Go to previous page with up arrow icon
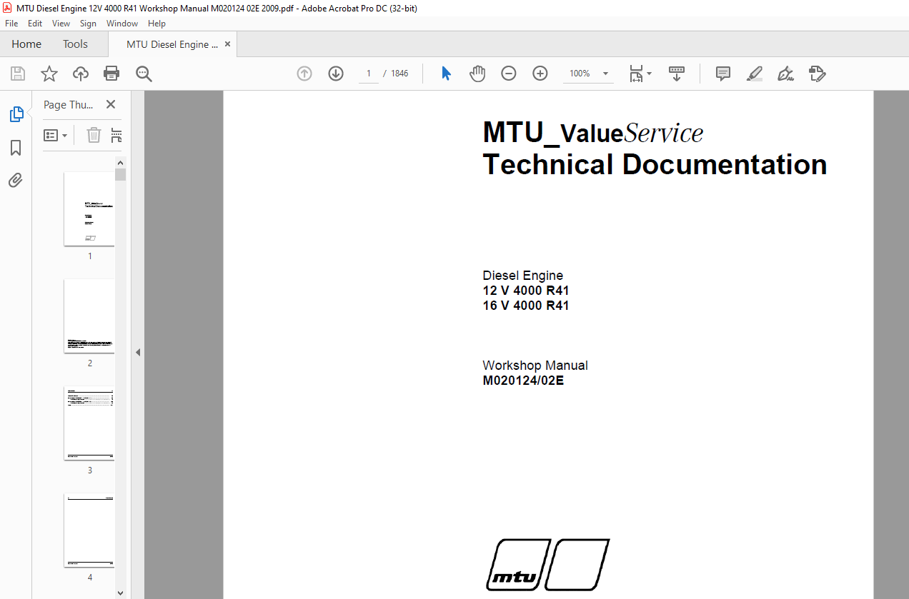 pyautogui.click(x=304, y=74)
